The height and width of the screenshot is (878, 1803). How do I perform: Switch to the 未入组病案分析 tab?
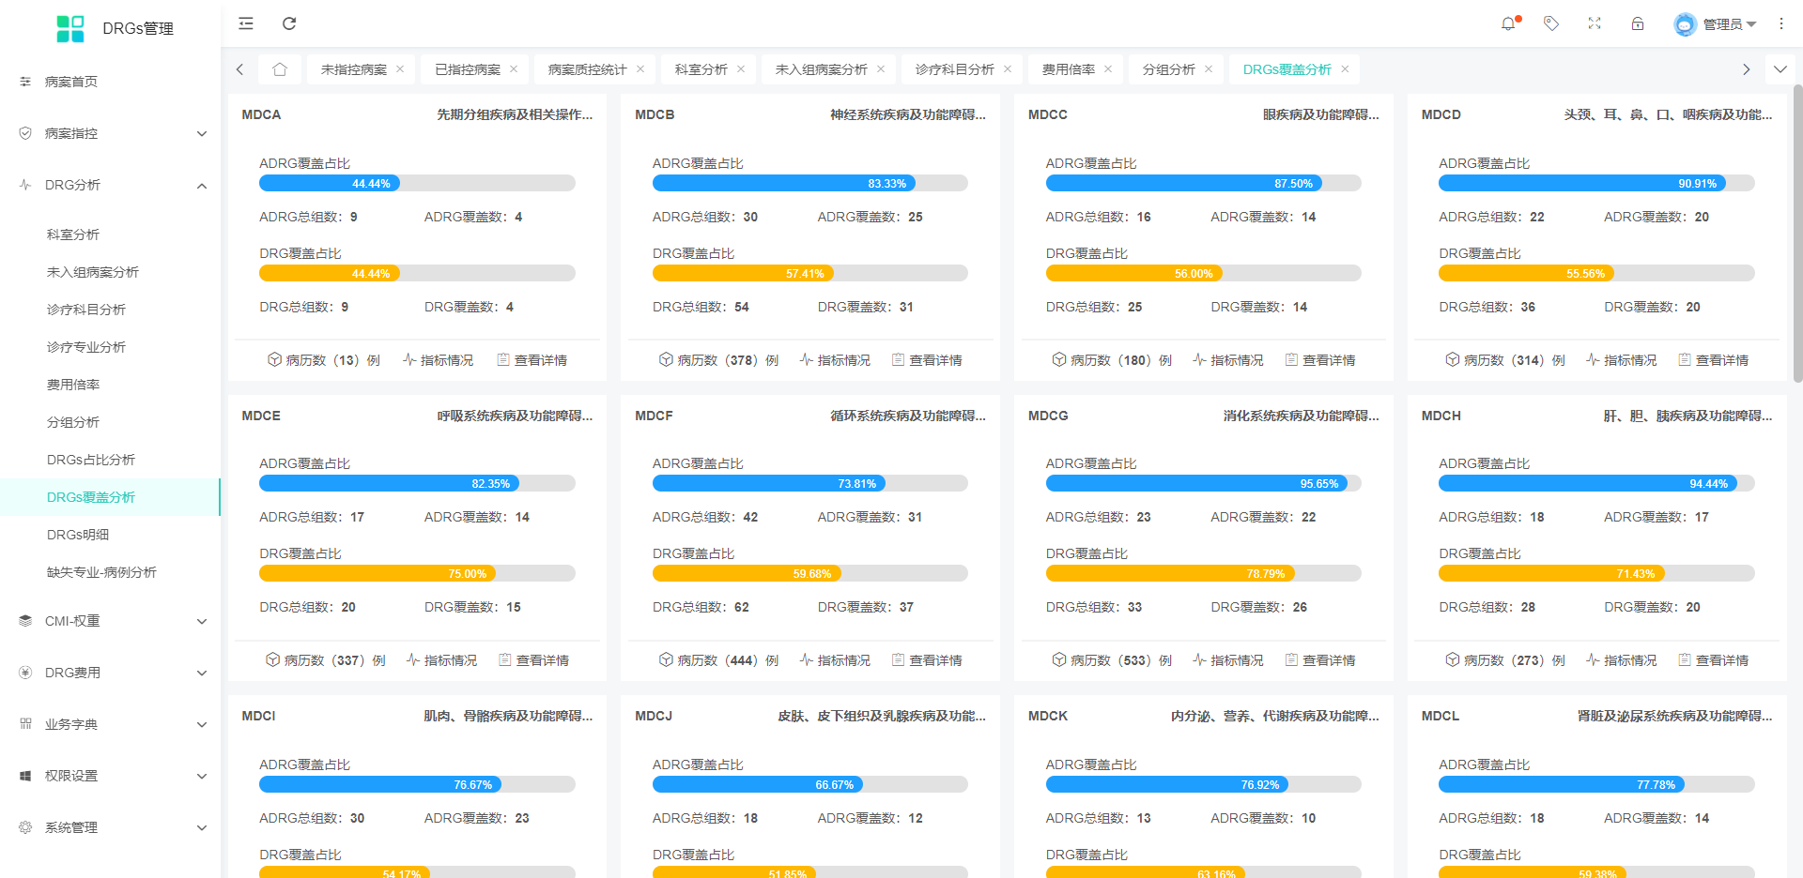[821, 69]
